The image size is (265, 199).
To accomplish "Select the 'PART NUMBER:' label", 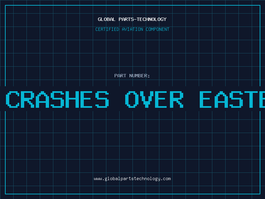I will [132, 76].
